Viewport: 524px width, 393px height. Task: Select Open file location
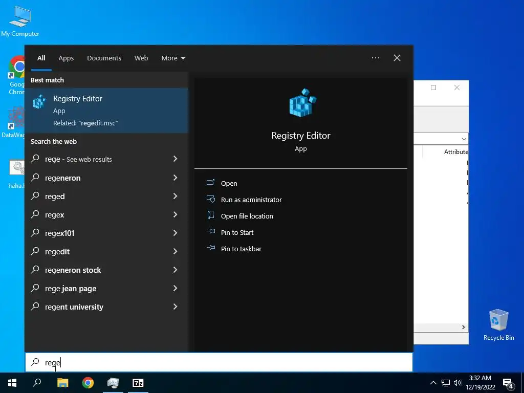[x=247, y=216]
